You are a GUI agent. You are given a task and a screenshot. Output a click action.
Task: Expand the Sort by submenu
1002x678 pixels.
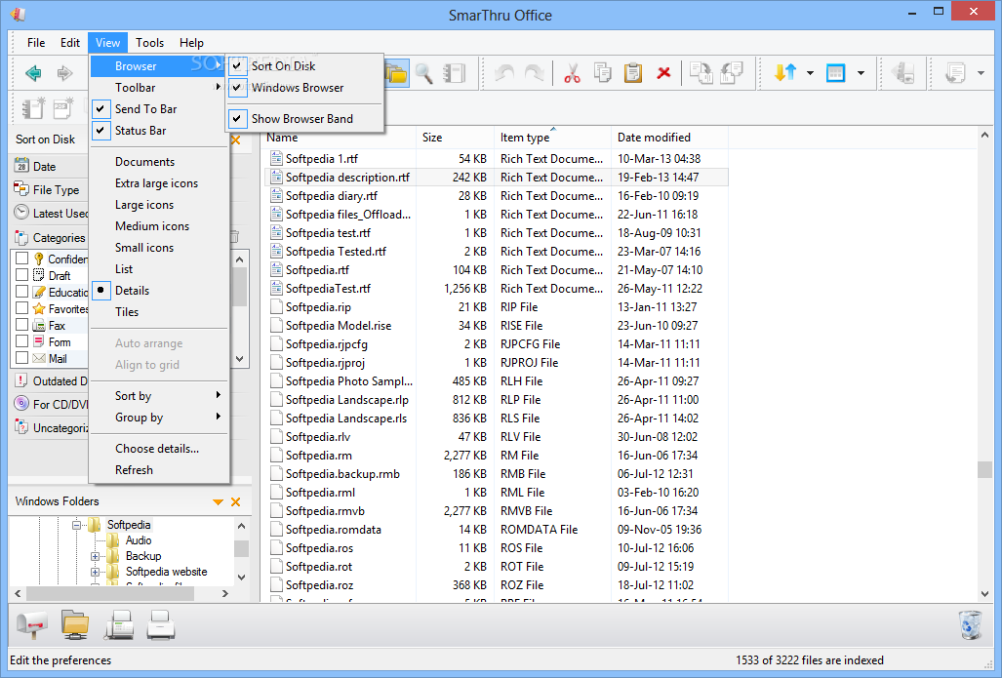(x=158, y=395)
